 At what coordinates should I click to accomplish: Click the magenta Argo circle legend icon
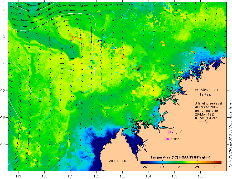(169, 132)
